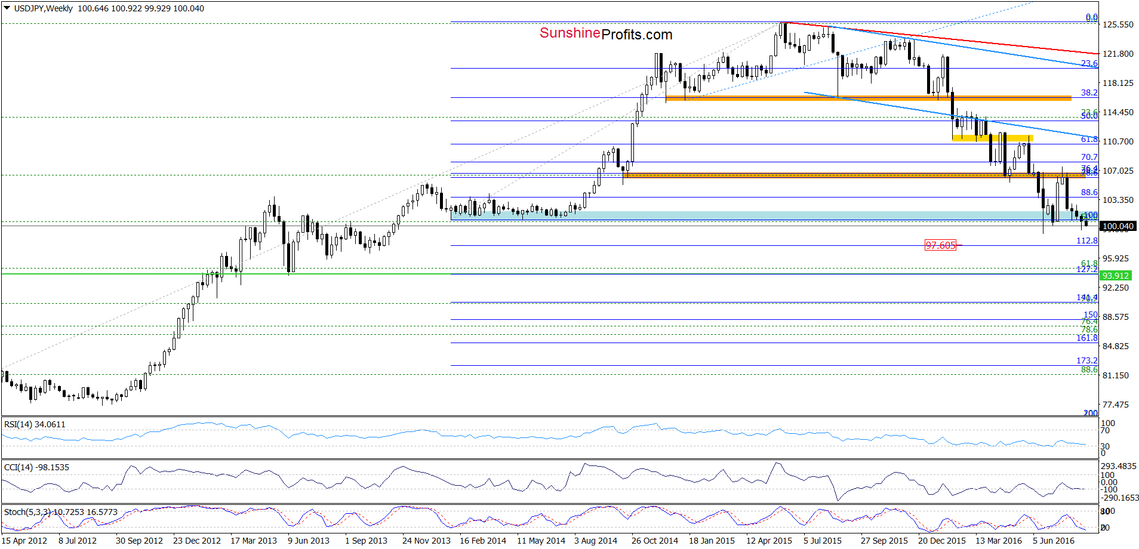This screenshot has width=1139, height=549.
Task: Click the USDJPY,Weekly symbol title
Action: [x=44, y=8]
